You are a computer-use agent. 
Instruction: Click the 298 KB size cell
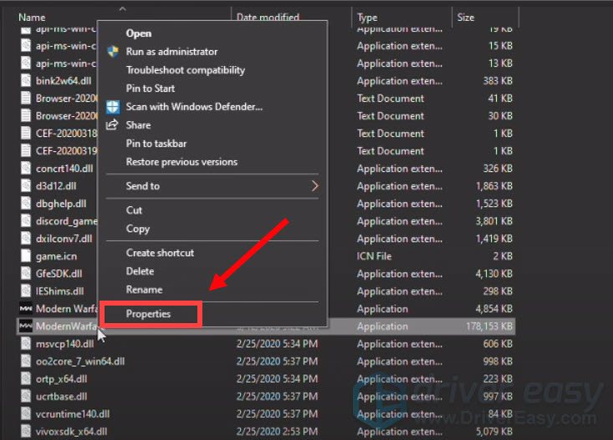point(498,291)
